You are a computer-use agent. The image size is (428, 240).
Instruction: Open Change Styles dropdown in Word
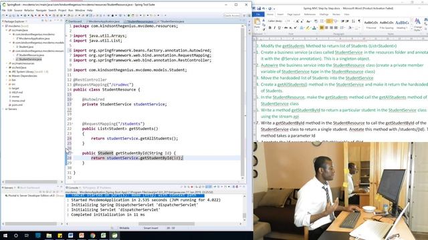click(x=417, y=25)
